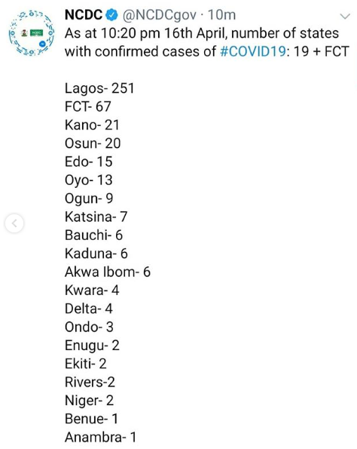Click the Katsina- 7 entry
Viewport: 357px width, 449px height.
(96, 217)
